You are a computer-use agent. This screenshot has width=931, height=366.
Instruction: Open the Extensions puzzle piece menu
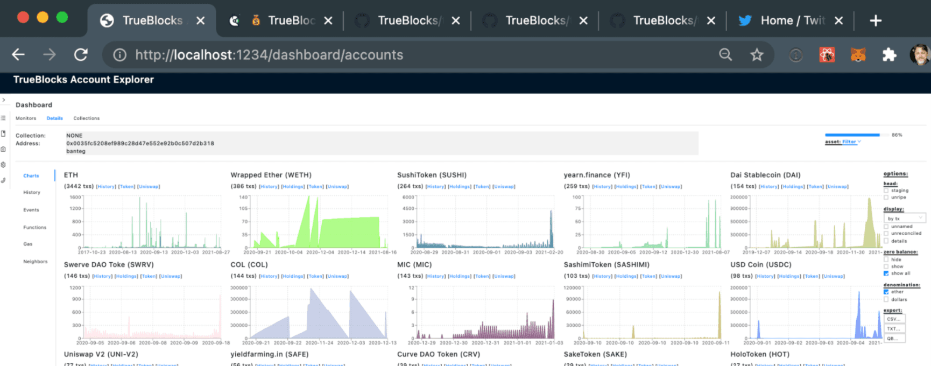click(889, 54)
